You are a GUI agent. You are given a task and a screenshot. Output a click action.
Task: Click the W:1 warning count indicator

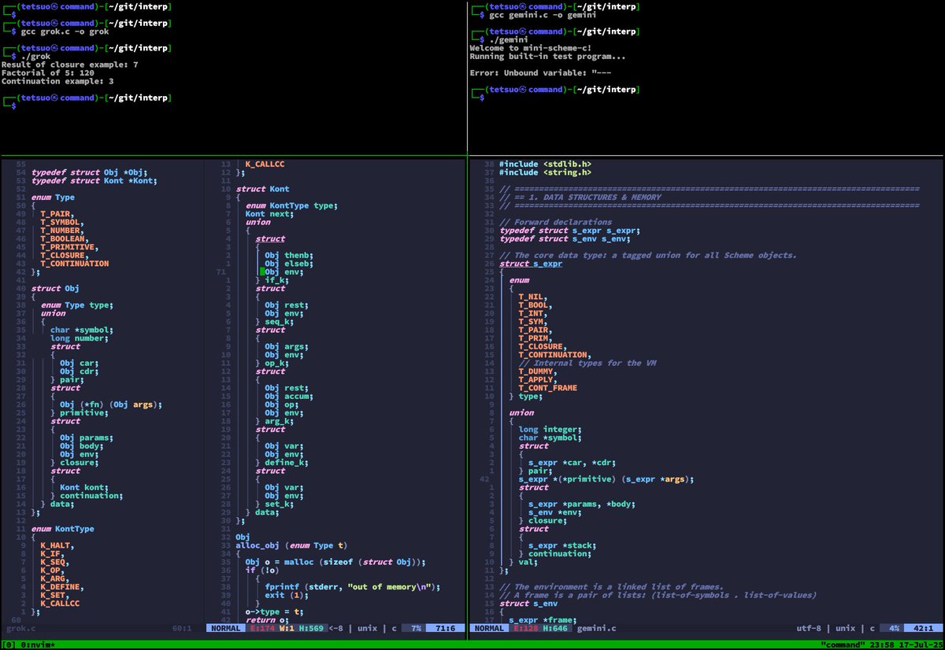[x=286, y=629]
